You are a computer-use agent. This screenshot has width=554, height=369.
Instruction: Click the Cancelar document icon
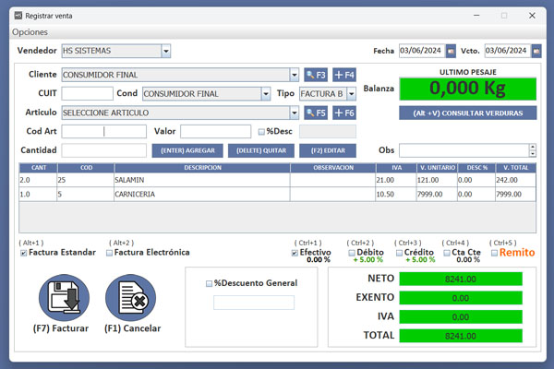point(131,298)
